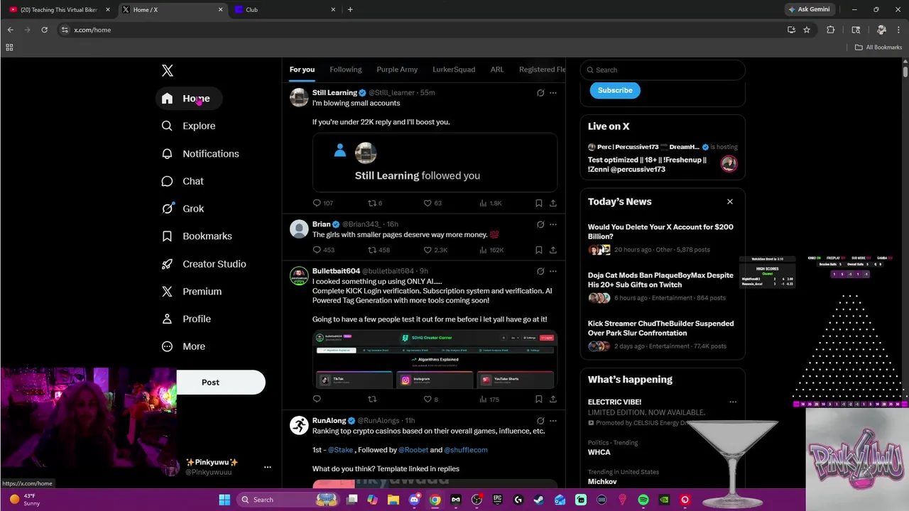Open the @shufflecom mention link
Image resolution: width=909 pixels, height=511 pixels.
[466, 450]
